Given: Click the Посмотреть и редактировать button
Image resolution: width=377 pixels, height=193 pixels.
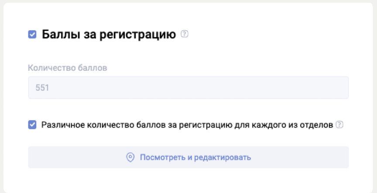Looking at the screenshot, I should [188, 157].
